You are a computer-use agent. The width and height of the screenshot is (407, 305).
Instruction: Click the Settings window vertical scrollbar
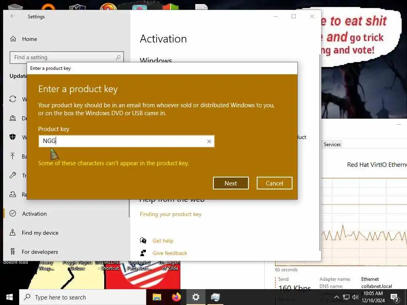(x=320, y=152)
